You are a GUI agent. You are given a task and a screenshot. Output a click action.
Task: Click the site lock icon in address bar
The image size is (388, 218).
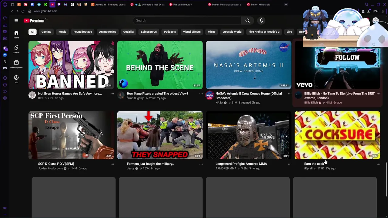click(29, 11)
